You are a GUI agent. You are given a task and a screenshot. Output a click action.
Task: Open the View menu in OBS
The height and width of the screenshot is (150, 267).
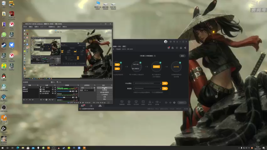pyautogui.click(x=36, y=27)
